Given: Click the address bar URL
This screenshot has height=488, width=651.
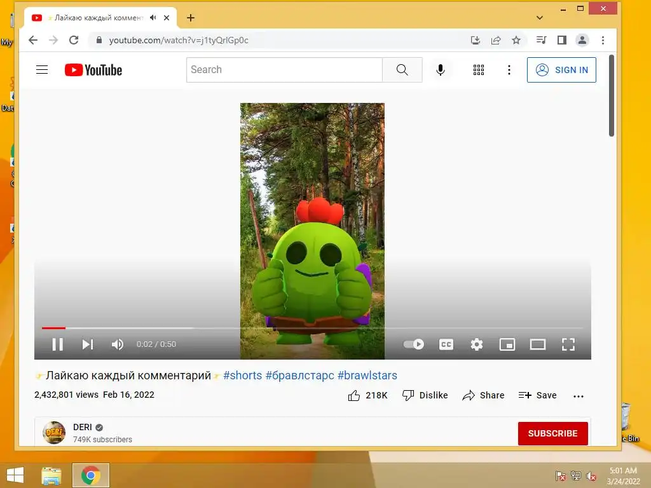Looking at the screenshot, I should click(179, 40).
